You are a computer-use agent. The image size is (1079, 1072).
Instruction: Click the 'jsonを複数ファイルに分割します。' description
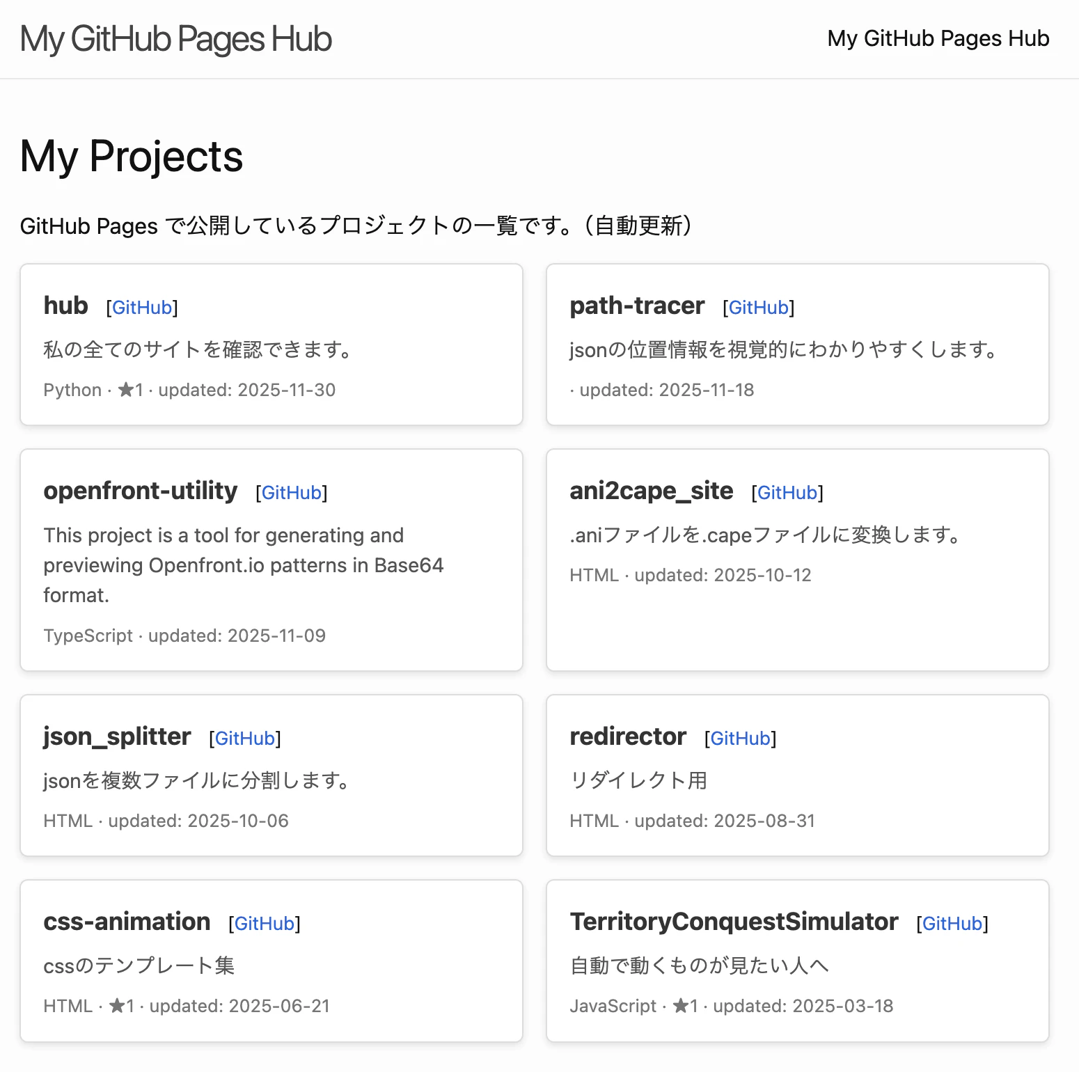click(x=196, y=780)
